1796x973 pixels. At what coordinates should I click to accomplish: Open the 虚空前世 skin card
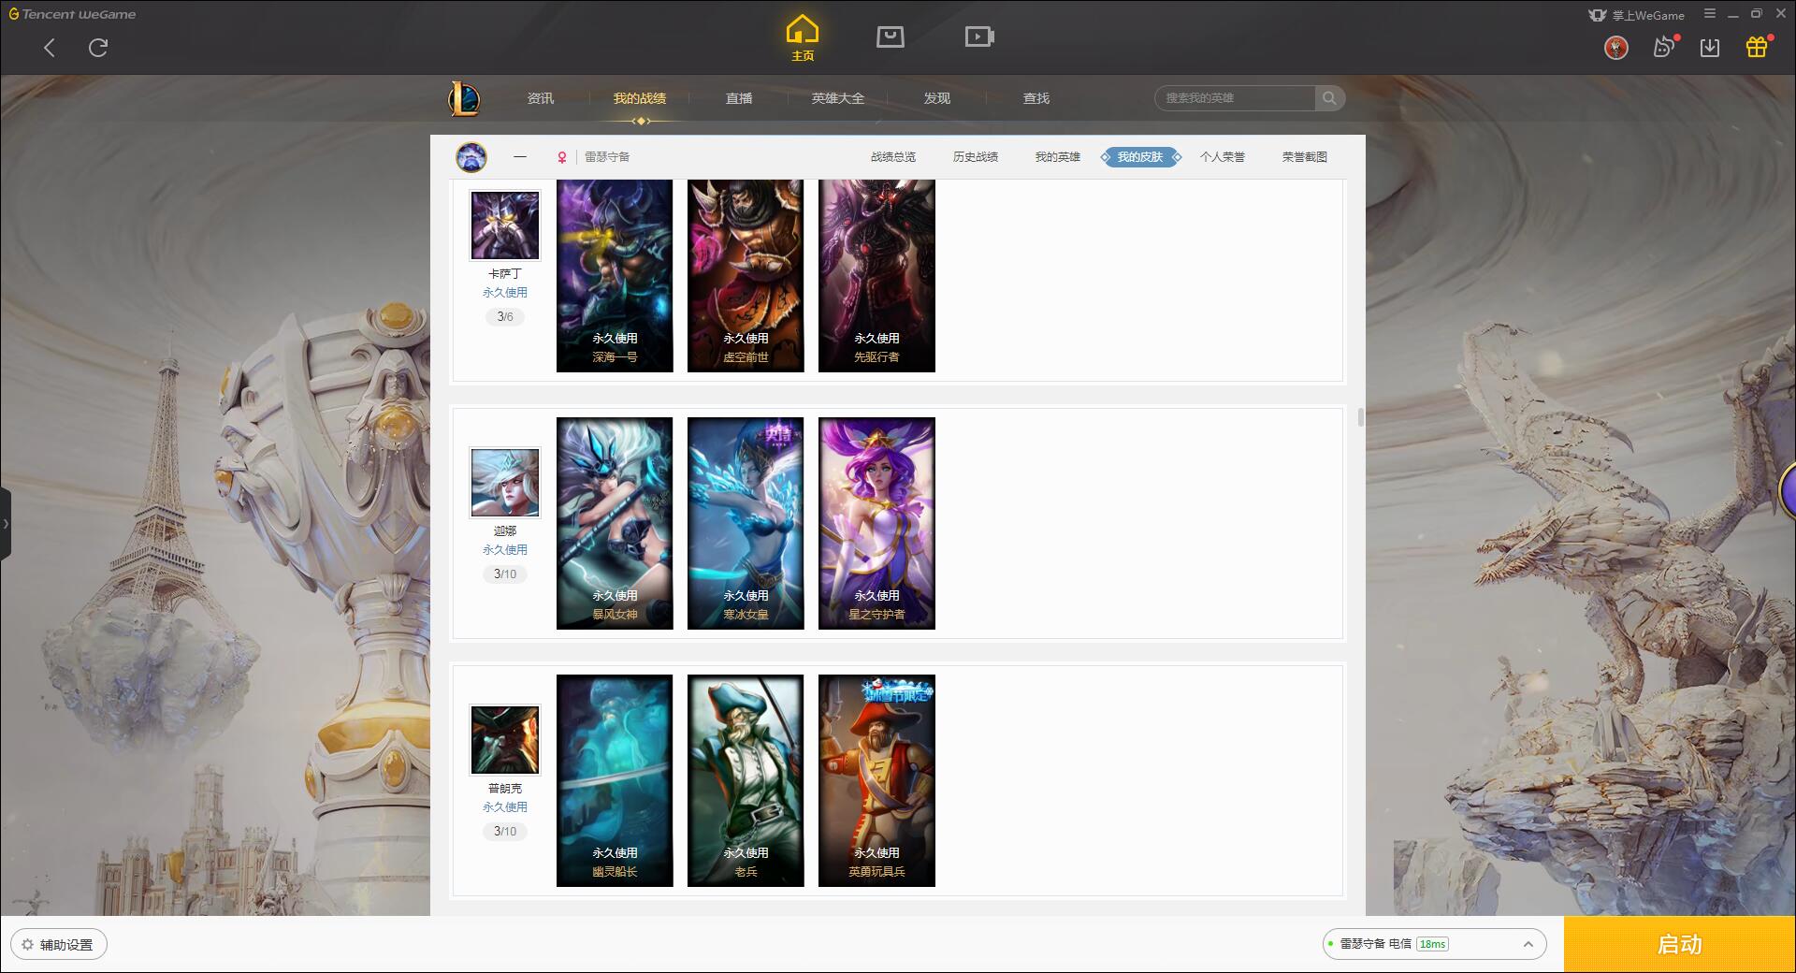point(746,276)
